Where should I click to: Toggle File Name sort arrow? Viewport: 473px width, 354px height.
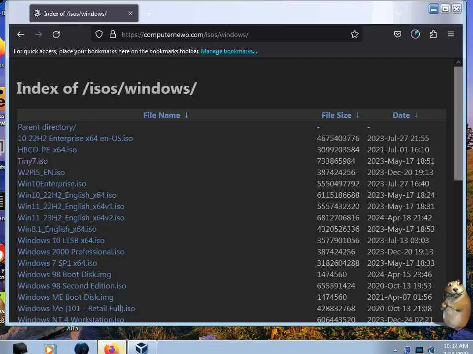coord(186,115)
